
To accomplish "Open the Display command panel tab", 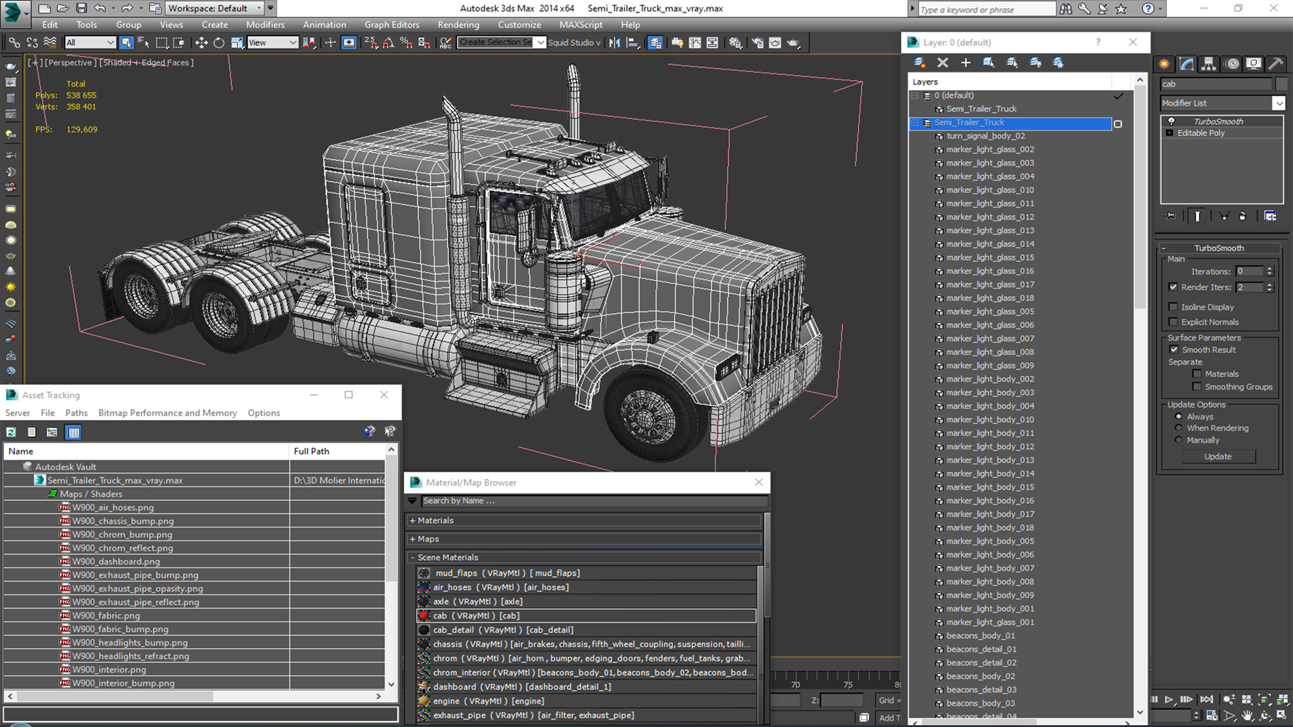I will [1253, 64].
